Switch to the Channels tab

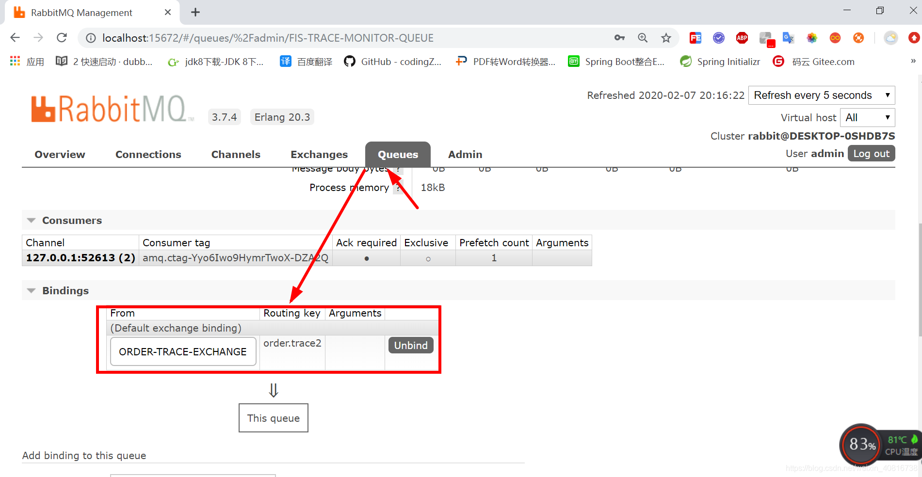(236, 154)
